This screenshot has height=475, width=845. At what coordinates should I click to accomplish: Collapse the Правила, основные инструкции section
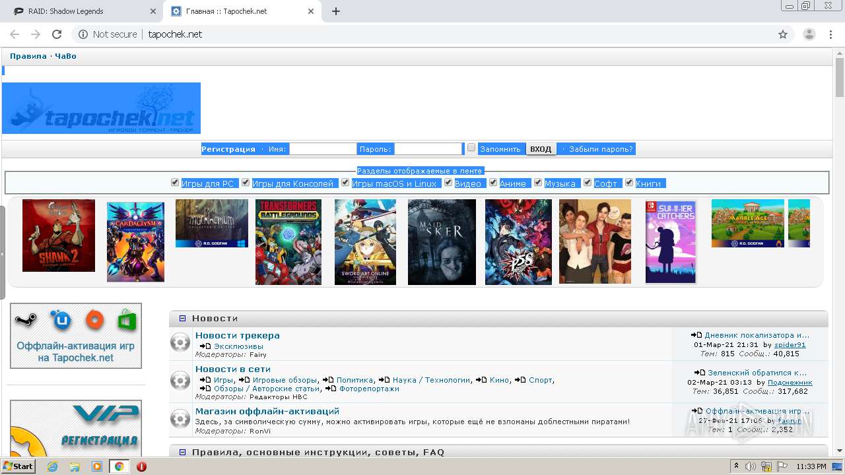coord(183,453)
